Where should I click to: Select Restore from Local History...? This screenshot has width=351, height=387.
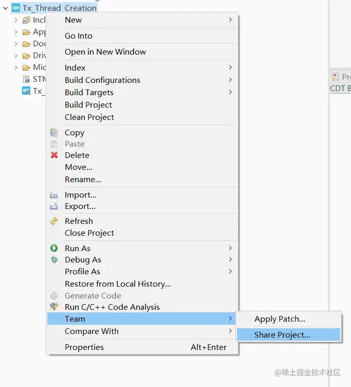(142, 284)
